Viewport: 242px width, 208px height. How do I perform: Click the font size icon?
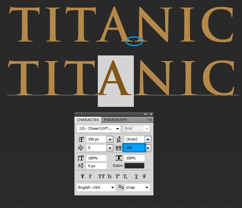[x=81, y=140]
